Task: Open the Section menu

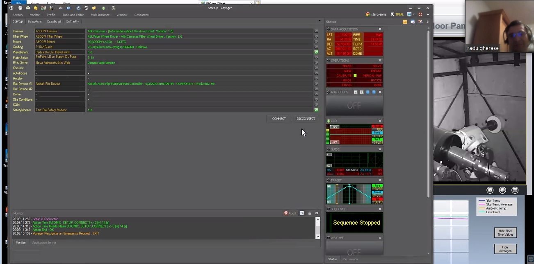Action: 18,15
